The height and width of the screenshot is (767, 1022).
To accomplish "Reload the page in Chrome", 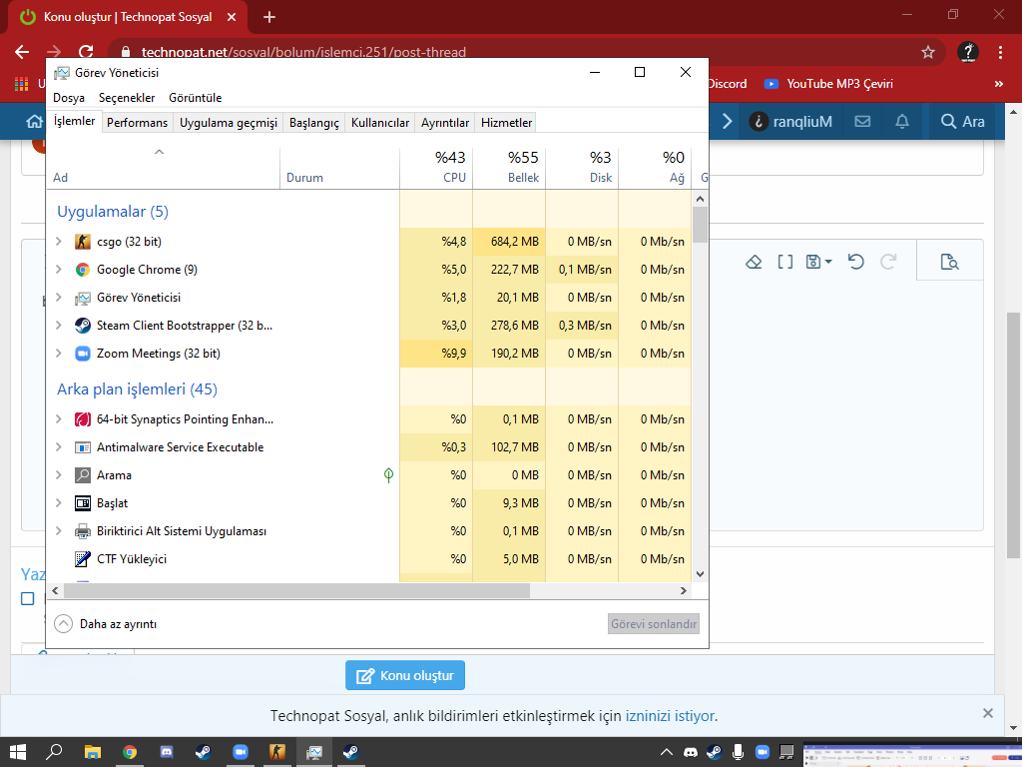I will (86, 52).
